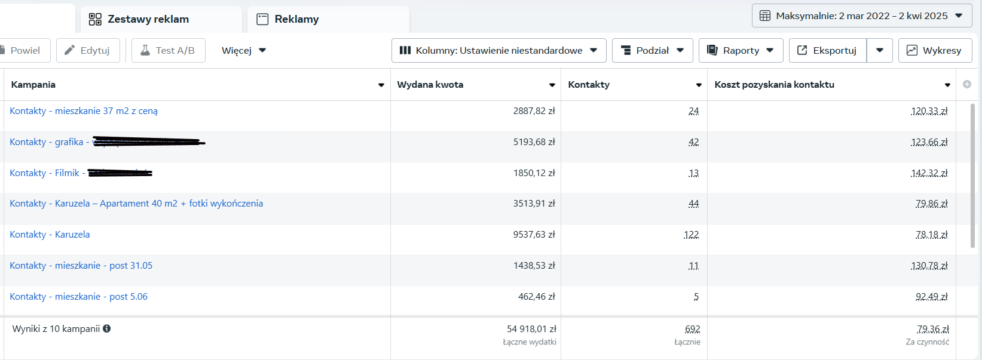This screenshot has height=360, width=982.
Task: Click the 462,46 zł spend cell
Action: pyautogui.click(x=537, y=297)
